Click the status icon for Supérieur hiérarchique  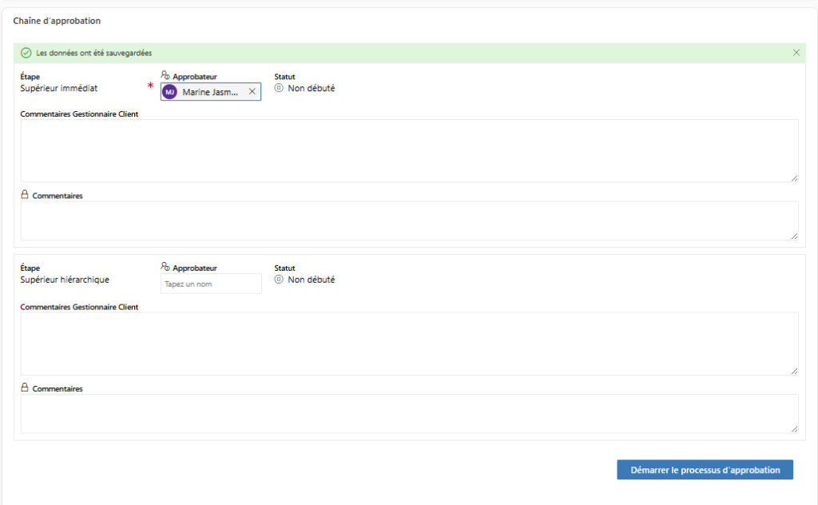(279, 280)
